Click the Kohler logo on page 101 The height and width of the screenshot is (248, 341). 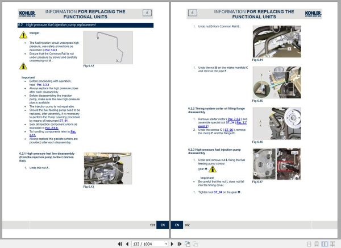point(27,14)
